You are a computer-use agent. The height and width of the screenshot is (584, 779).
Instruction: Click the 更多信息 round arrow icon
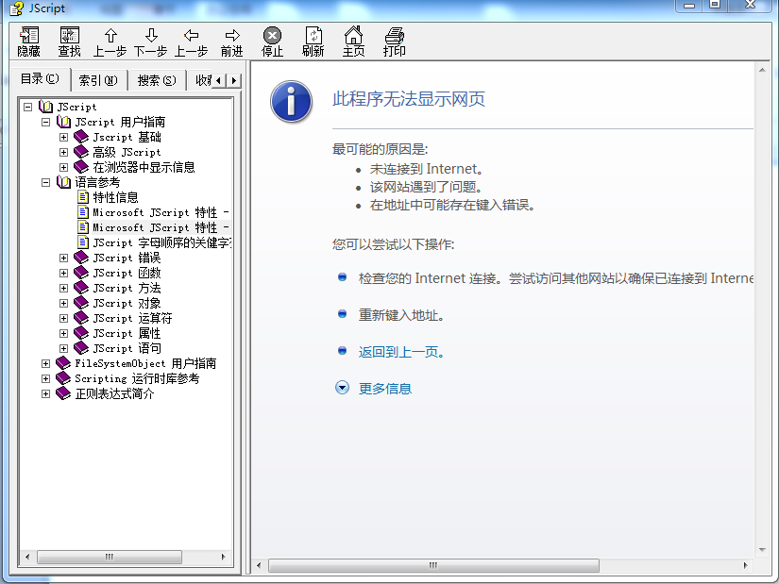[x=343, y=388]
